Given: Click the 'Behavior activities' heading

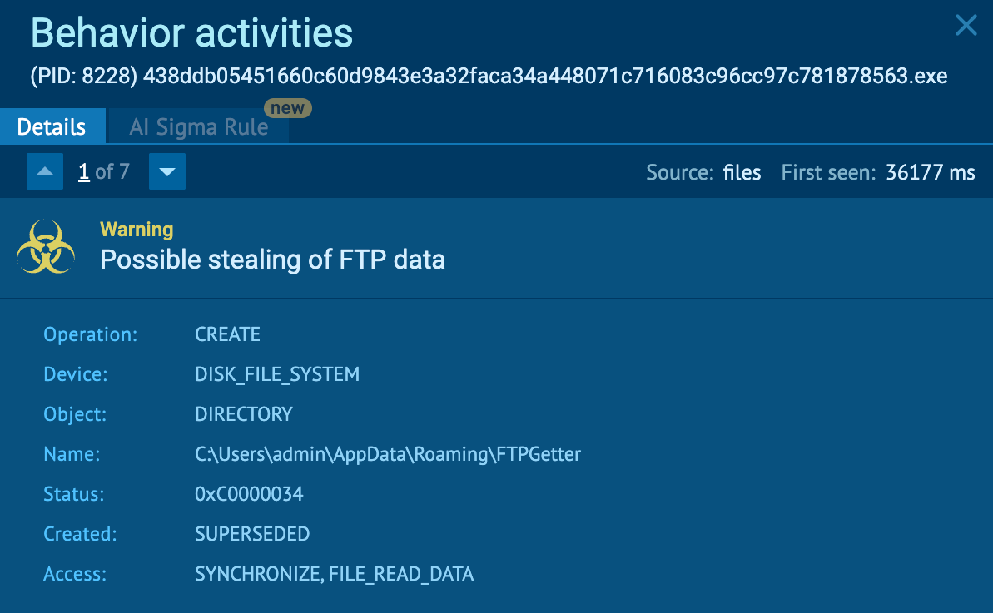Looking at the screenshot, I should tap(191, 33).
